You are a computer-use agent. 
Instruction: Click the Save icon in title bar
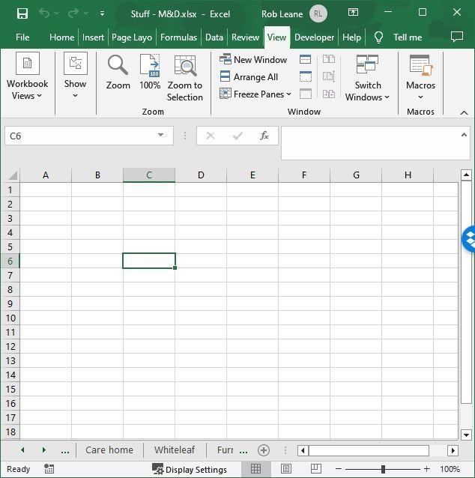click(x=22, y=13)
